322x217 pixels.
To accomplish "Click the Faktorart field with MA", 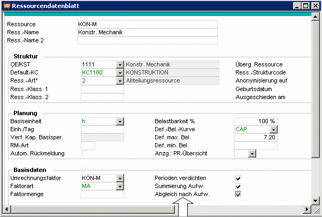I will point(99,186).
